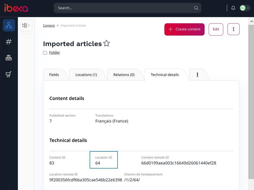Viewport: 254px width, 190px height.
Task: Click the Create content button
Action: click(x=184, y=29)
